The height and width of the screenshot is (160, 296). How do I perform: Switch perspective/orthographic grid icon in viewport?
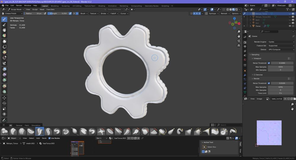coord(239,46)
